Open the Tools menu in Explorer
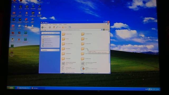The width and height of the screenshot is (169, 95). [60, 25]
